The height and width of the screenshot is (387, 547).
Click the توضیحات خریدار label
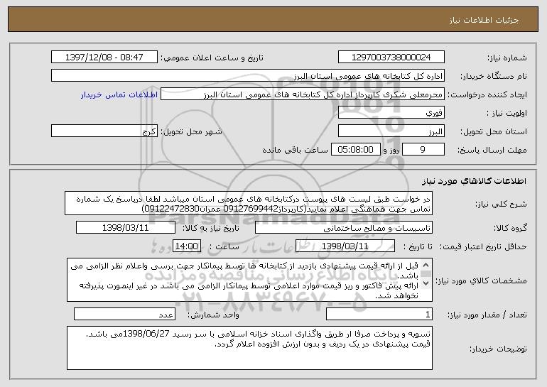[x=498, y=349]
